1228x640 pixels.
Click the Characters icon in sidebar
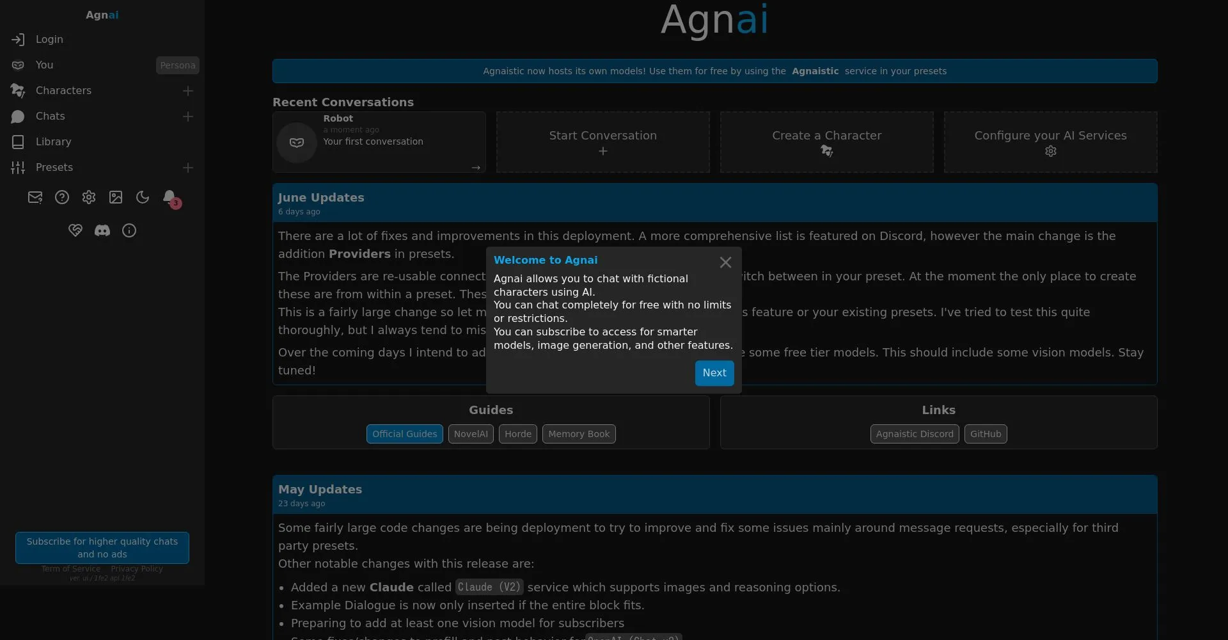[18, 91]
